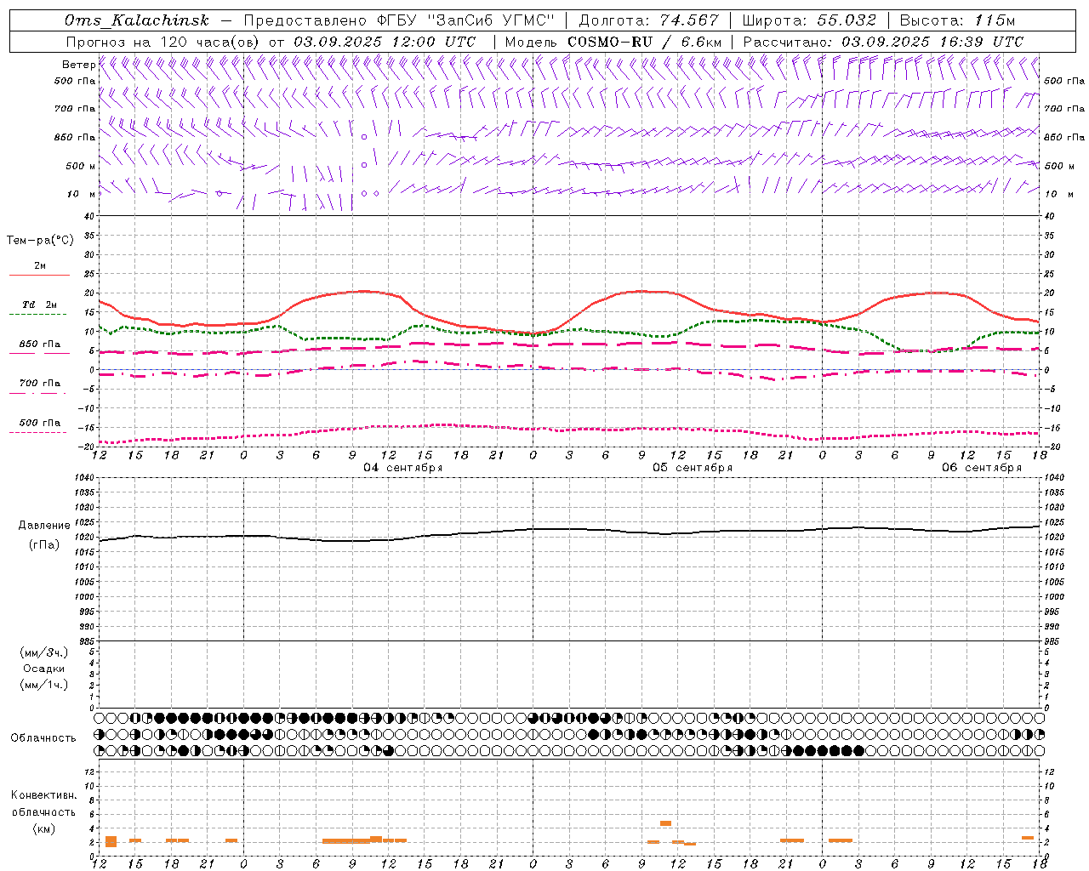The width and height of the screenshot is (1089, 871).
Task: Click the 'Конвективн.' convective label
Action: pyautogui.click(x=44, y=795)
